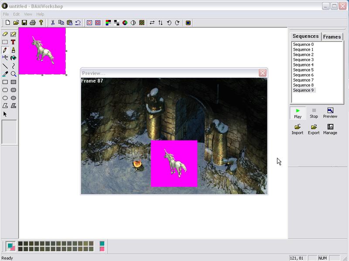Image resolution: width=349 pixels, height=261 pixels.
Task: Flip frame horizontally using arrows icon
Action: 152,23
